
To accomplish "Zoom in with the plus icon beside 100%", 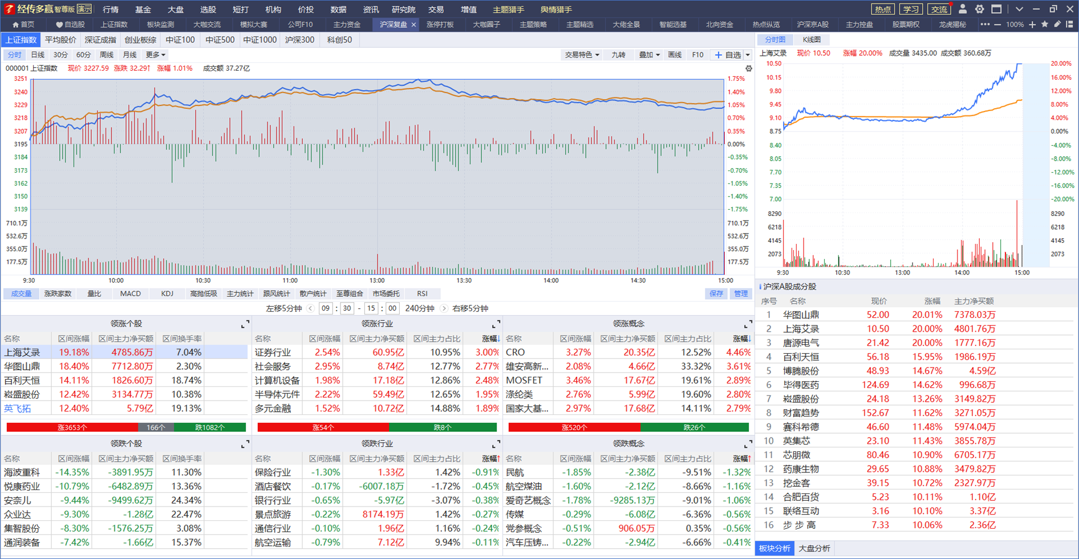I will tap(1032, 25).
